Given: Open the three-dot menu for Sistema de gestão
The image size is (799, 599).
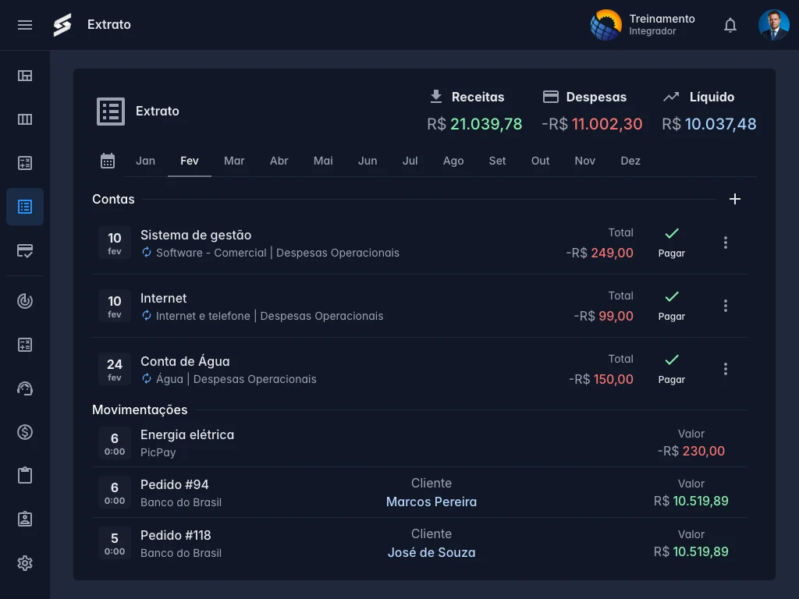Looking at the screenshot, I should pos(725,242).
